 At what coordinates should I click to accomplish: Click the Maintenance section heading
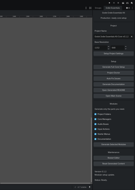[113, 152]
